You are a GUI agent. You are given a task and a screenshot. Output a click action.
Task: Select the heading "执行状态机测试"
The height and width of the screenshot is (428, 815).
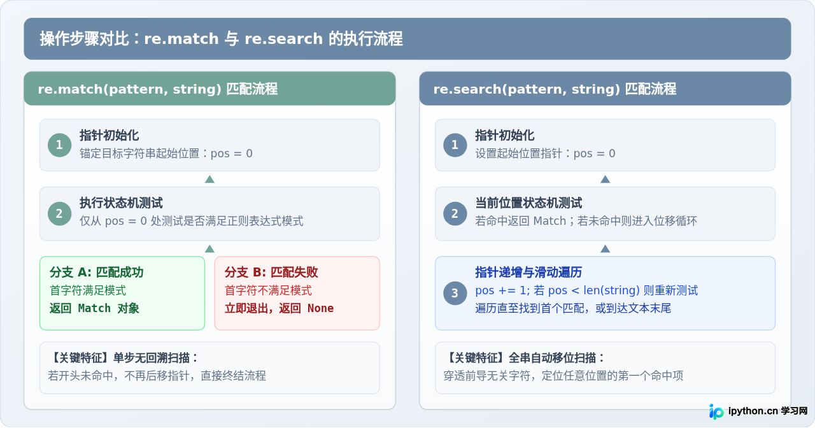coord(121,203)
